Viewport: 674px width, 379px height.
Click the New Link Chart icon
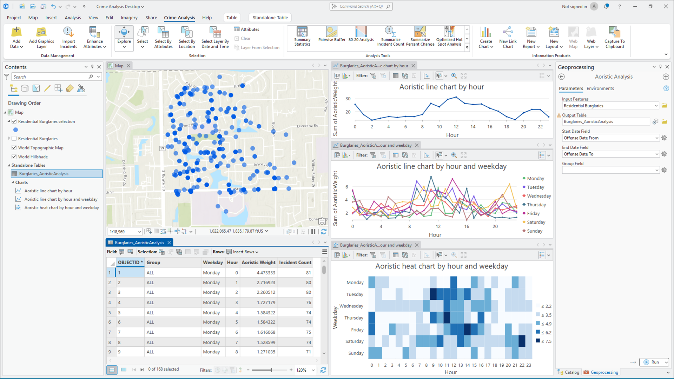508,38
